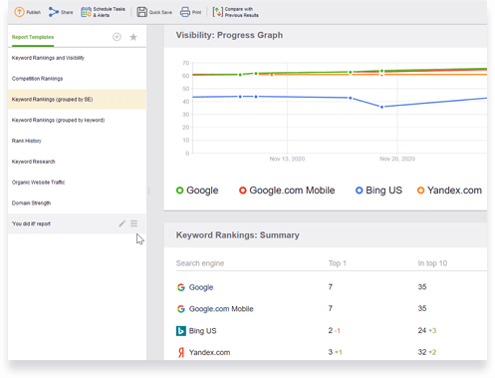Image resolution: width=495 pixels, height=378 pixels.
Task: Click the Quick Save disk icon
Action: [142, 12]
